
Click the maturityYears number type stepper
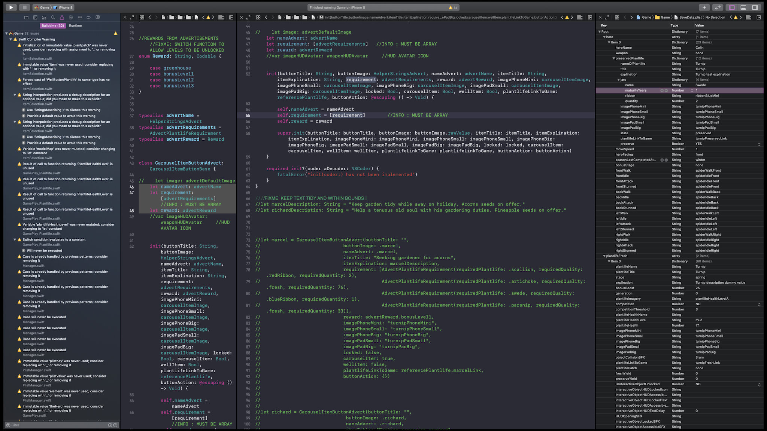(x=692, y=91)
